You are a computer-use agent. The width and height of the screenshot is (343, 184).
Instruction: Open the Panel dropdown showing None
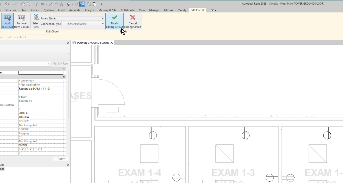point(103,19)
